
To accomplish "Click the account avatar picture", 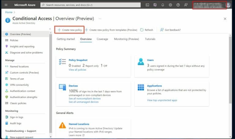I will 229,5.
